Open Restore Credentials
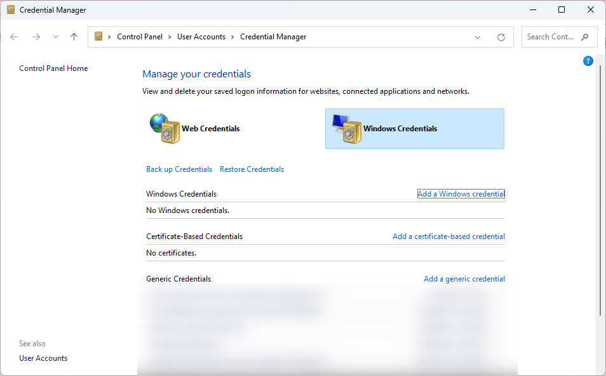606x376 pixels. (252, 169)
